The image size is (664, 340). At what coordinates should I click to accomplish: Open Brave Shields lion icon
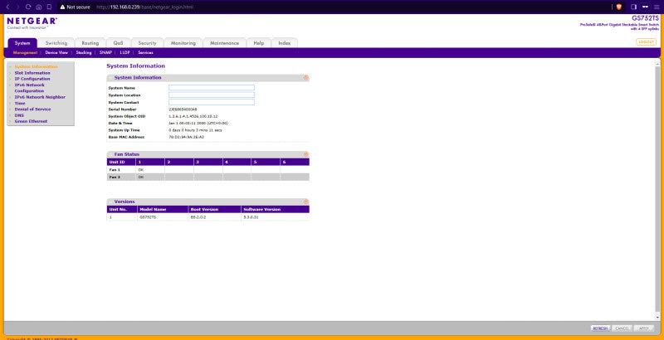coord(618,7)
